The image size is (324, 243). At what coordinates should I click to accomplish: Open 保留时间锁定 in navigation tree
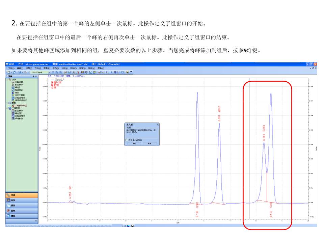(x=21, y=100)
